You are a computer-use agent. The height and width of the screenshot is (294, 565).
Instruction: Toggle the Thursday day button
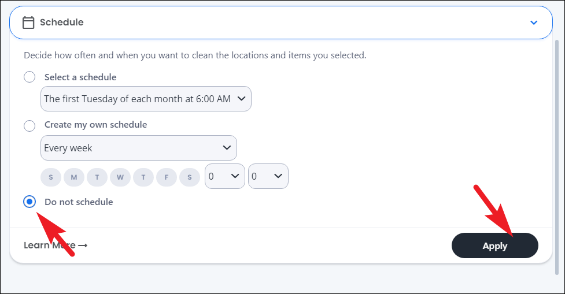tap(143, 177)
